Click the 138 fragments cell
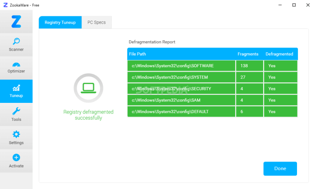This screenshot has height=189, width=315. coord(249,66)
